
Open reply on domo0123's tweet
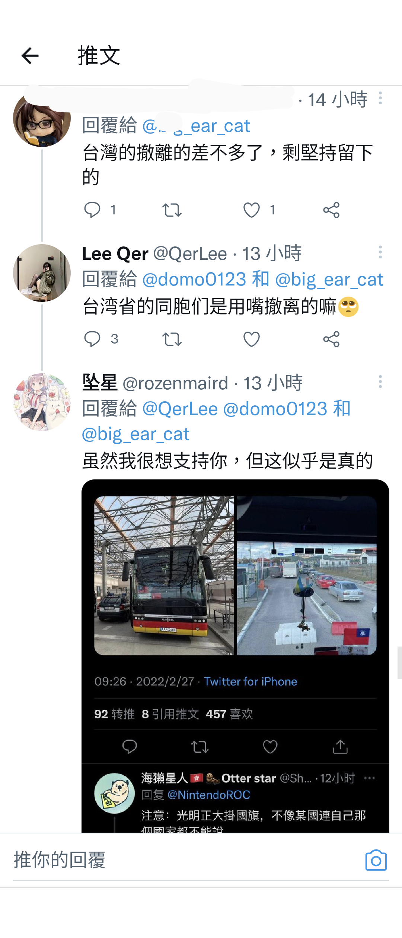coord(92,210)
